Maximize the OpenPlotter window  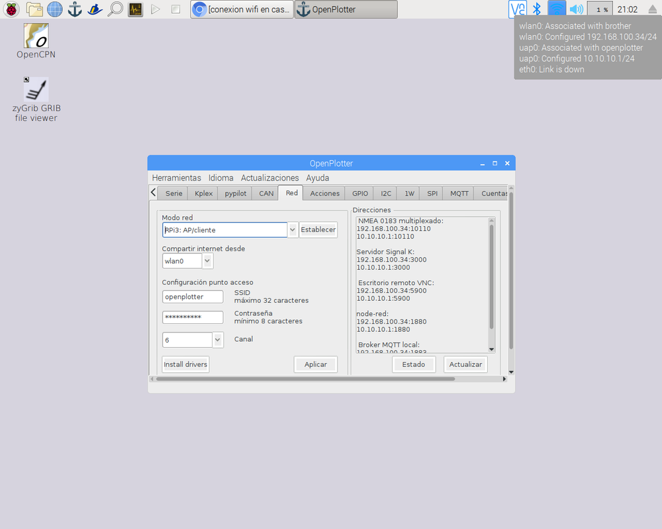point(495,164)
